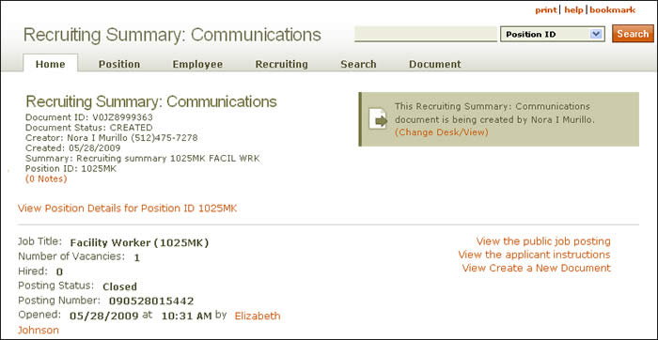Click the orange Search button
This screenshot has width=658, height=340.
tap(633, 34)
